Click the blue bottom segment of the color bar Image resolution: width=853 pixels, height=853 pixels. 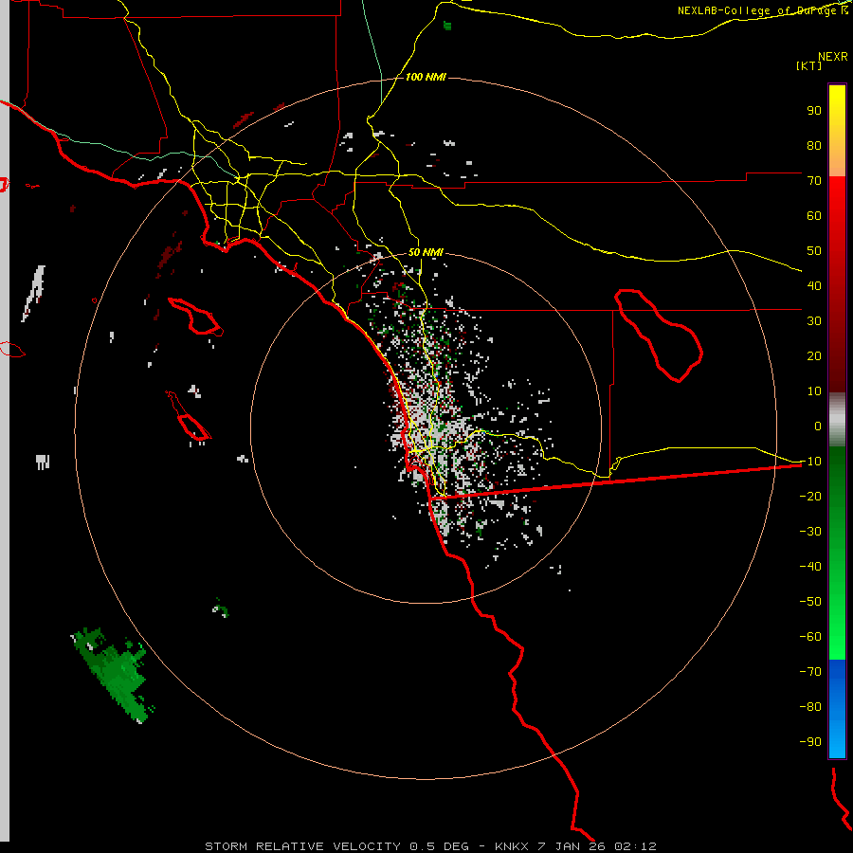[837, 709]
